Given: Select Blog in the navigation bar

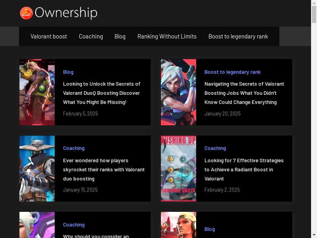Looking at the screenshot, I should tap(120, 36).
